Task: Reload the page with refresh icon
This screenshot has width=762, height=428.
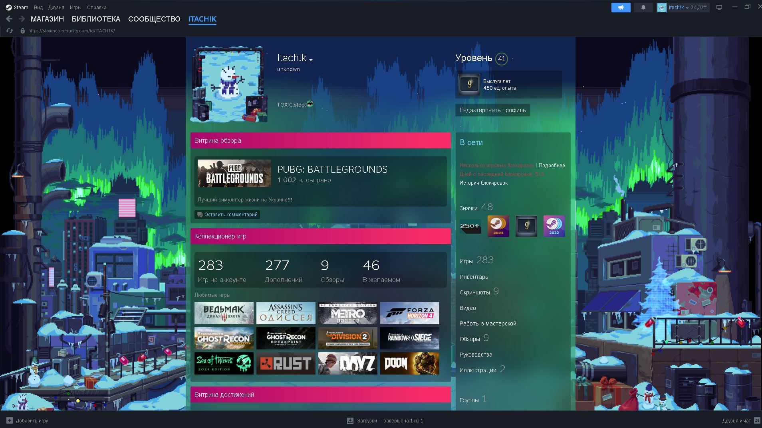Action: coord(10,31)
